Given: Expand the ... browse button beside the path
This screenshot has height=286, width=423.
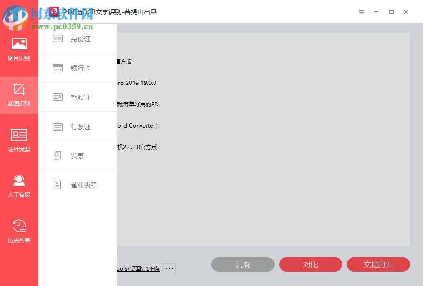Looking at the screenshot, I should click(169, 268).
